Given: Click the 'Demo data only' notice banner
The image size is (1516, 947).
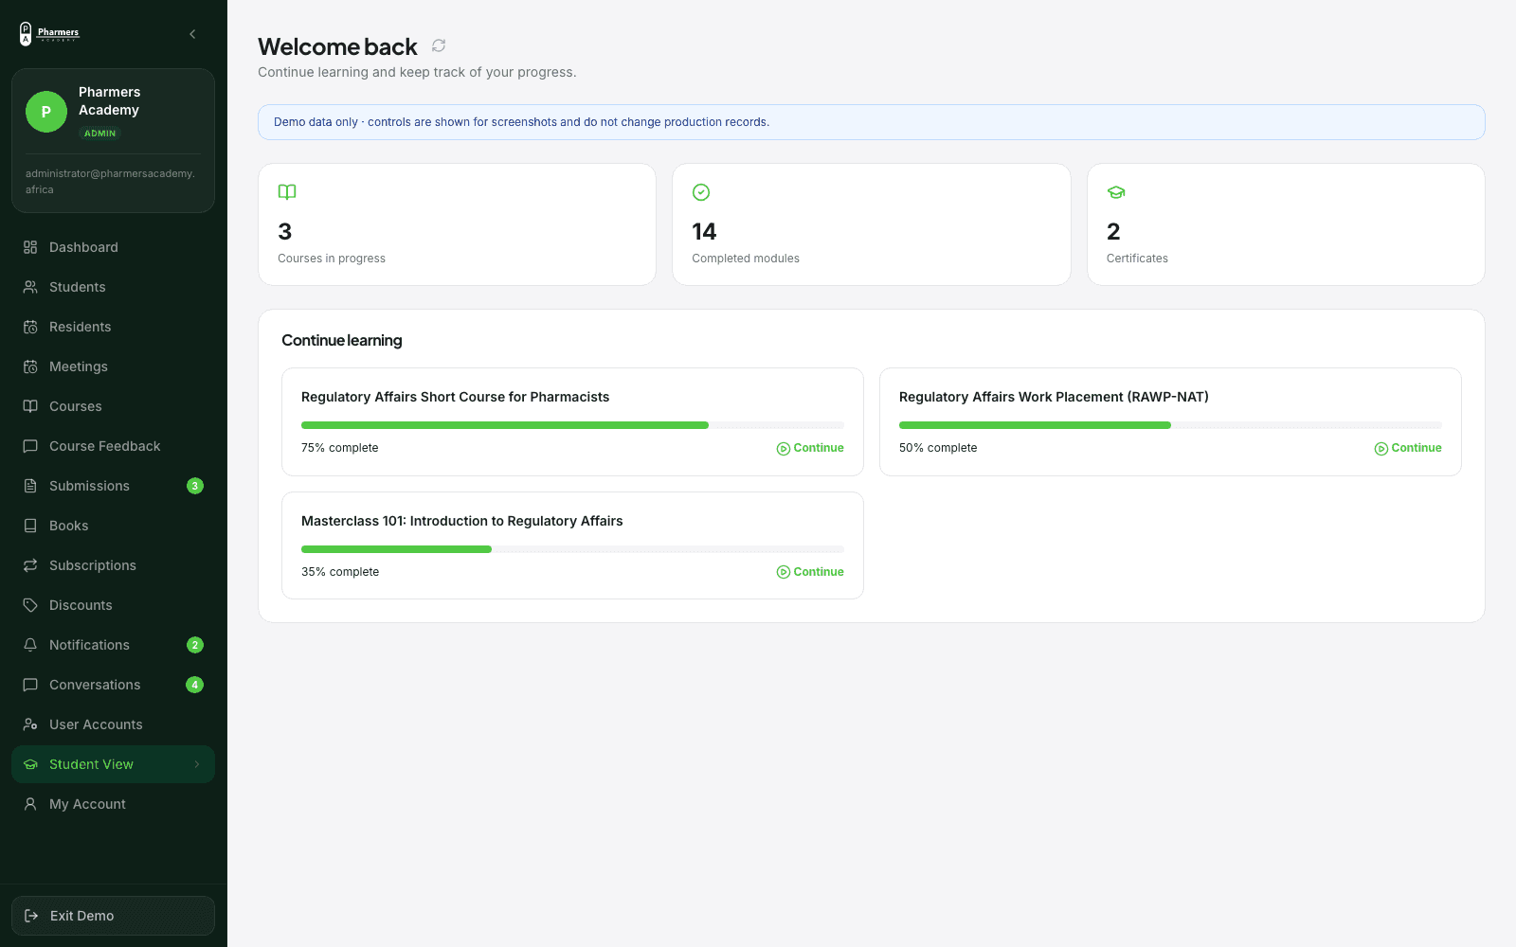Looking at the screenshot, I should point(871,122).
